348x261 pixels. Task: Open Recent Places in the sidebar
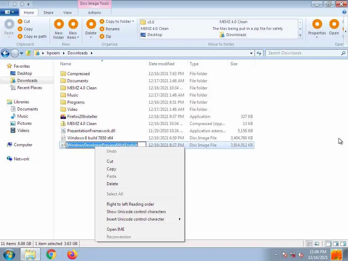tap(29, 88)
